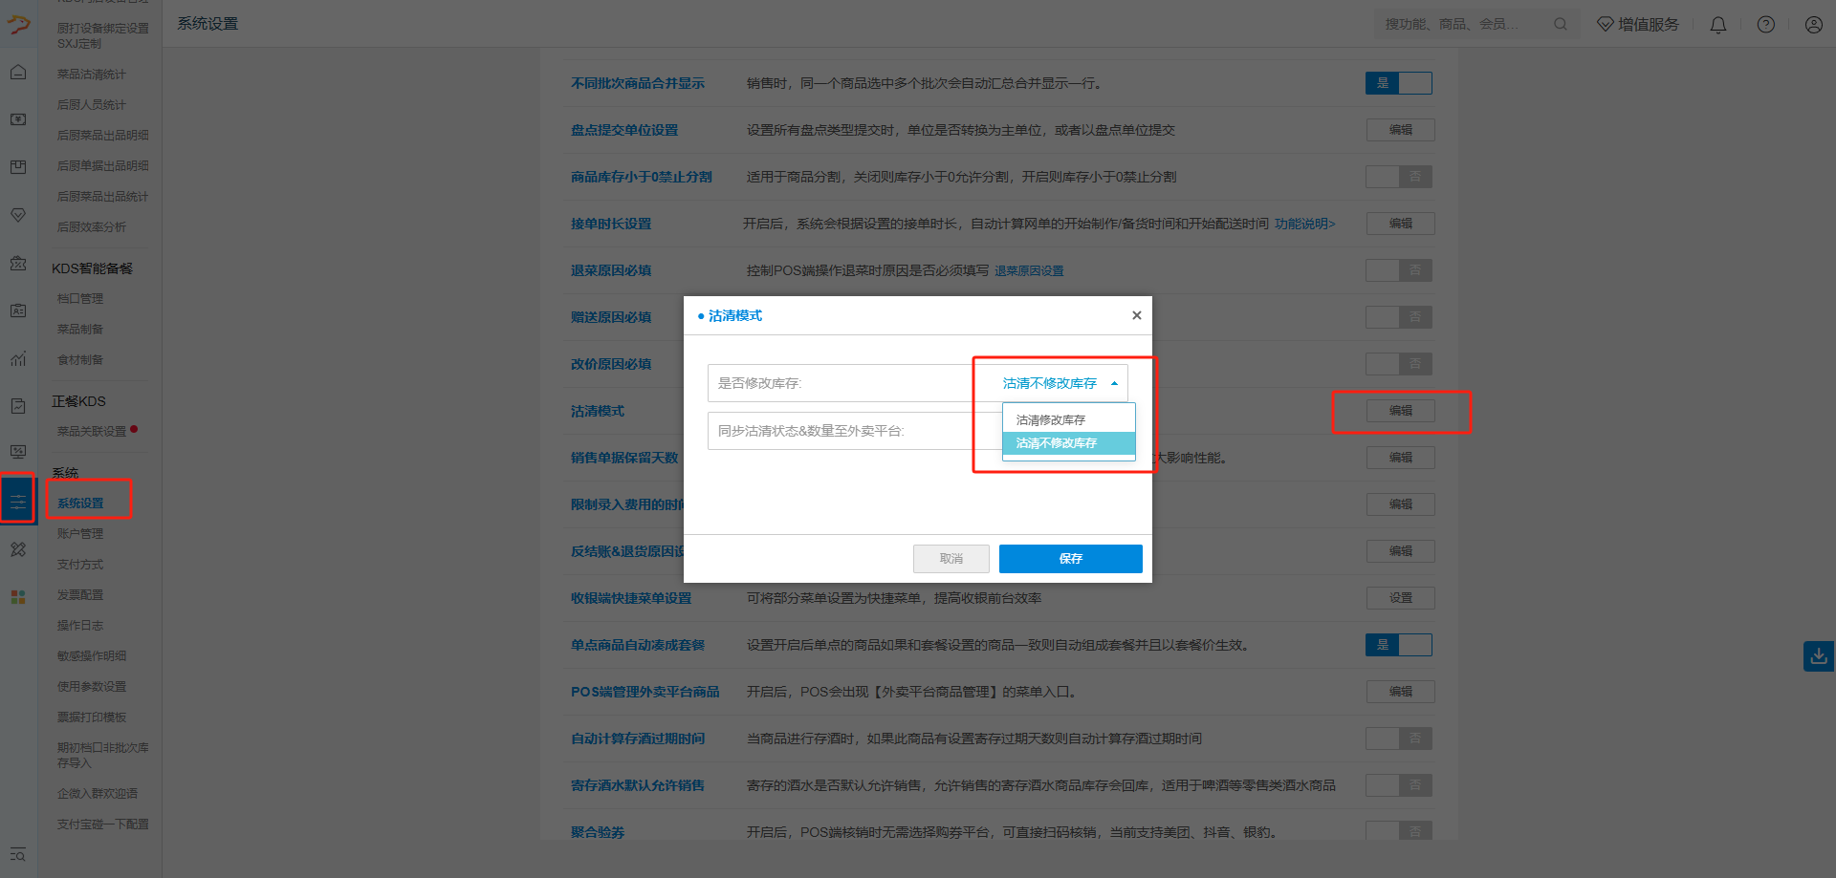Click 设置 button for 收银端快捷菜单设置
The width and height of the screenshot is (1836, 878).
tap(1401, 598)
